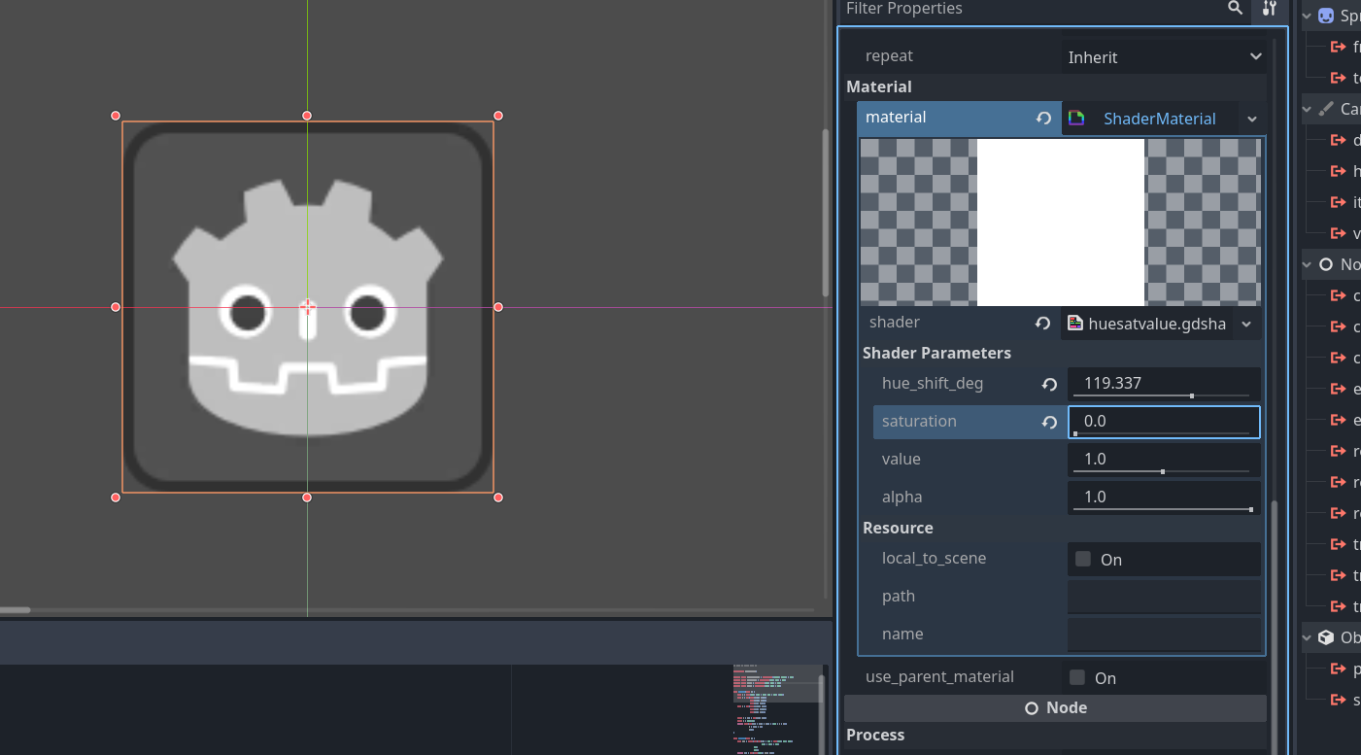
Task: Click the pivot crosshair at sprite center
Action: pos(307,307)
